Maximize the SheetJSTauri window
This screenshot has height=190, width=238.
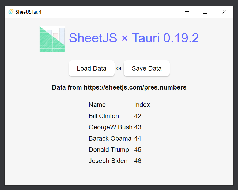click(x=205, y=12)
